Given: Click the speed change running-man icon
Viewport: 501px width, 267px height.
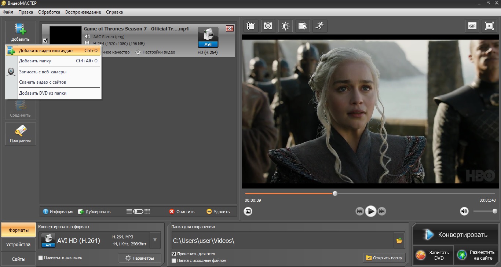Looking at the screenshot, I should (x=320, y=26).
